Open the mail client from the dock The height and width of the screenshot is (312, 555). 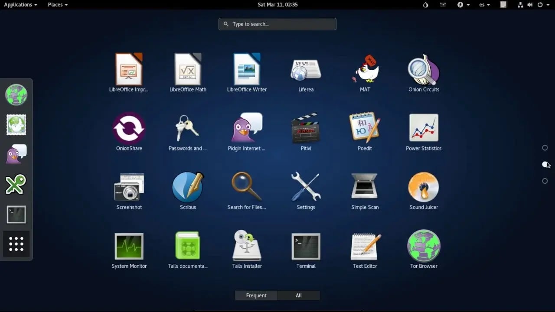(16, 125)
